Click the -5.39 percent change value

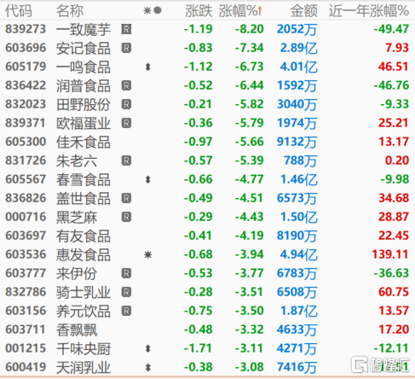click(250, 160)
